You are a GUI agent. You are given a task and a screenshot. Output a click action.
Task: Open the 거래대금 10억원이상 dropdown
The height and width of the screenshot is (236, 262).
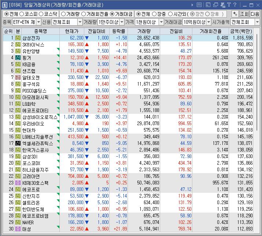[x=209, y=22]
